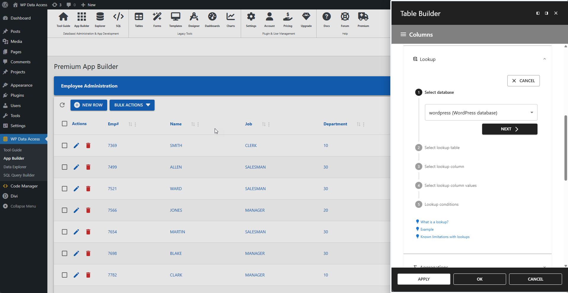Viewport: 568px width, 293px height.
Task: Refresh the Employee Administration table
Action: click(x=62, y=105)
